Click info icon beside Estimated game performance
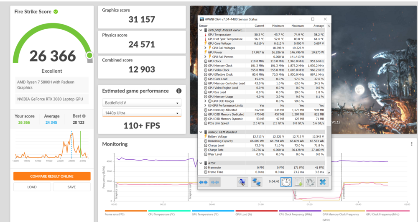The width and height of the screenshot is (418, 222). point(179,91)
